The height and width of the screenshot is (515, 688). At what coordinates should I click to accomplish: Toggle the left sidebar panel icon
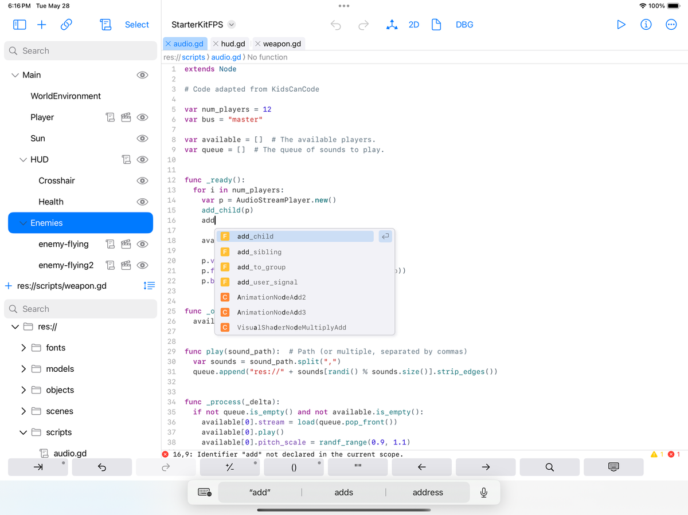coord(19,25)
